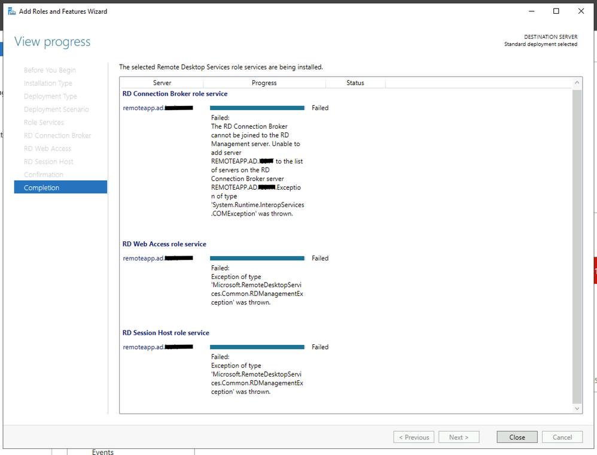Click the RD Connection Broker progress bar
This screenshot has width=597, height=455.
257,108
